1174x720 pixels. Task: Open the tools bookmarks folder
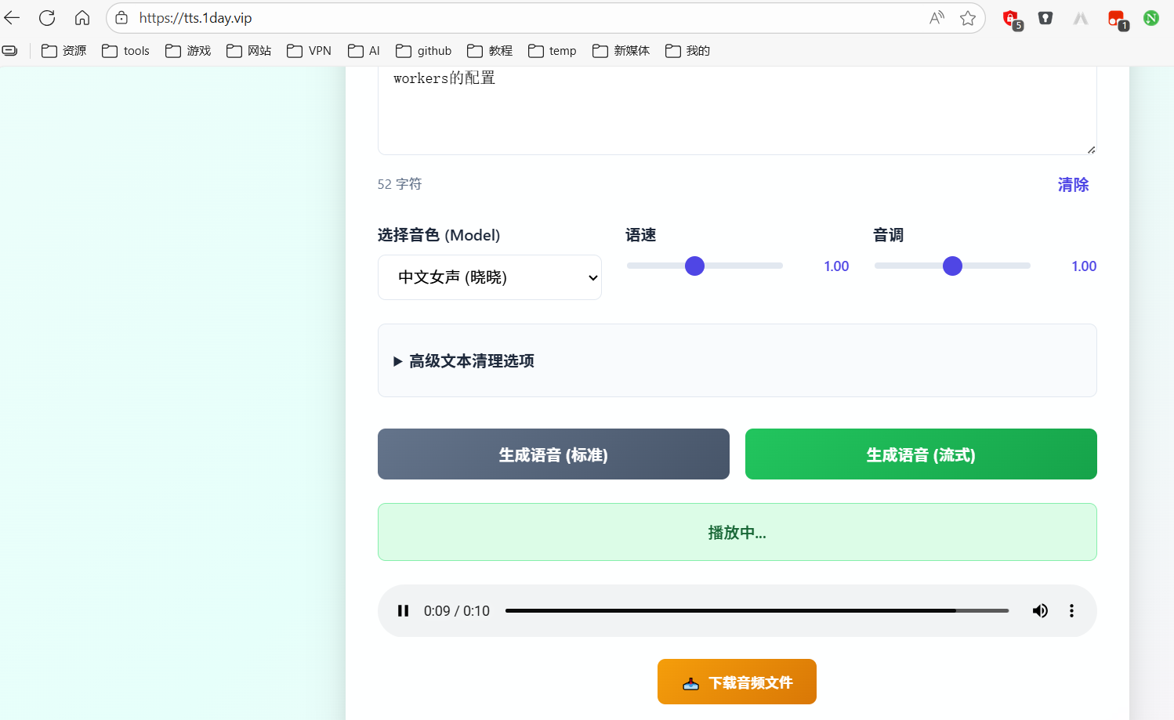pos(125,51)
